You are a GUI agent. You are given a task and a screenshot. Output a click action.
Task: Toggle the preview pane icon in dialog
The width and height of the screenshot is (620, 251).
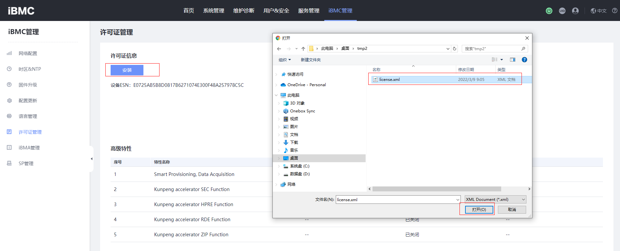513,60
